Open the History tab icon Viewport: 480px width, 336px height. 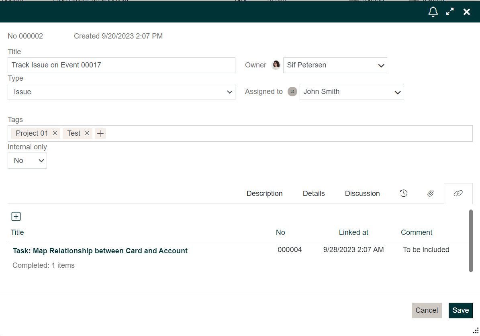404,193
